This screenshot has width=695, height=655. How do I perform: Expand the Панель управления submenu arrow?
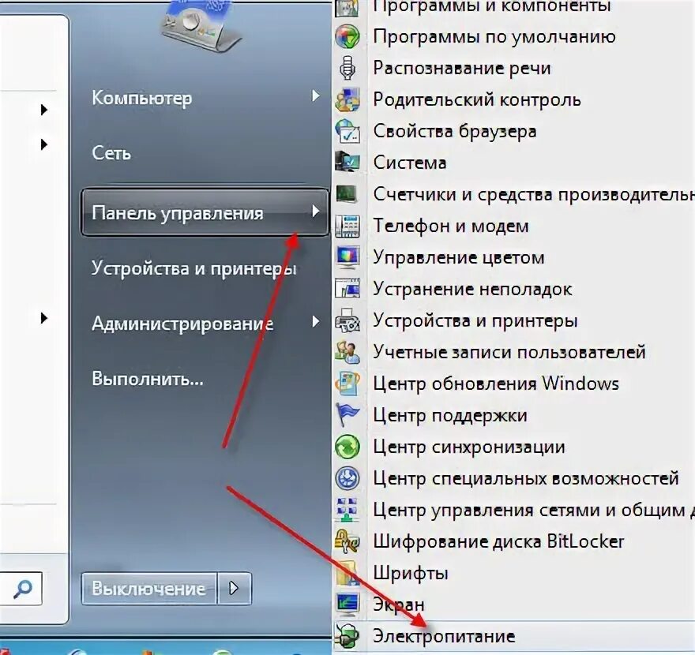(315, 211)
